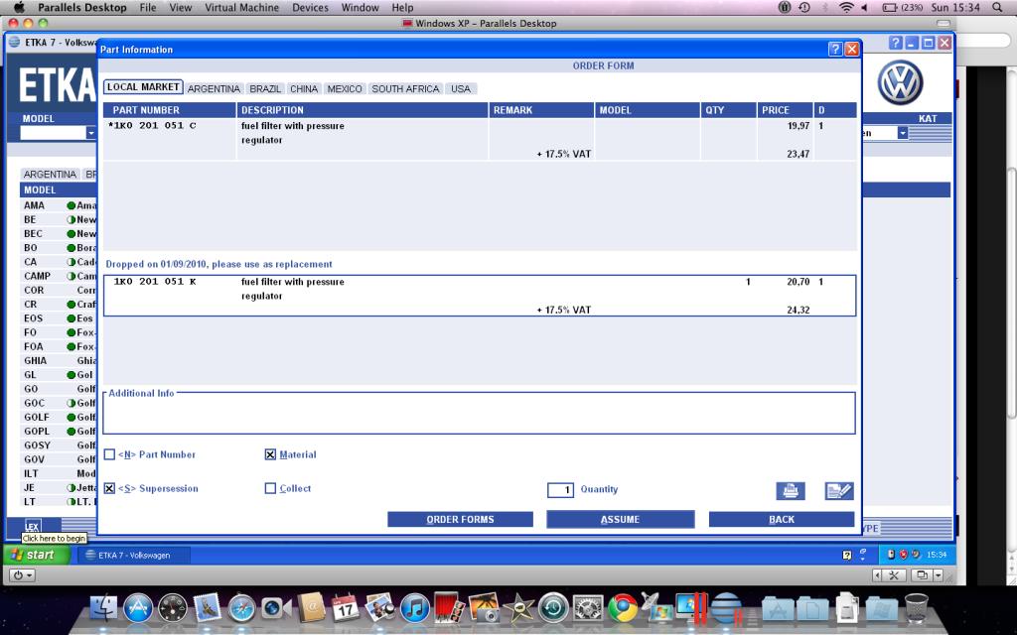Enable the <N> Part Number checkbox
Image resolution: width=1017 pixels, height=635 pixels.
(x=109, y=454)
